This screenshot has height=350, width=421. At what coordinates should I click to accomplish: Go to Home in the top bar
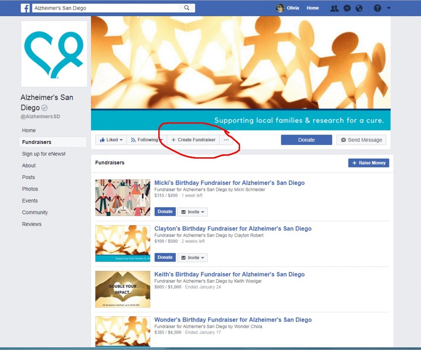pyautogui.click(x=312, y=8)
